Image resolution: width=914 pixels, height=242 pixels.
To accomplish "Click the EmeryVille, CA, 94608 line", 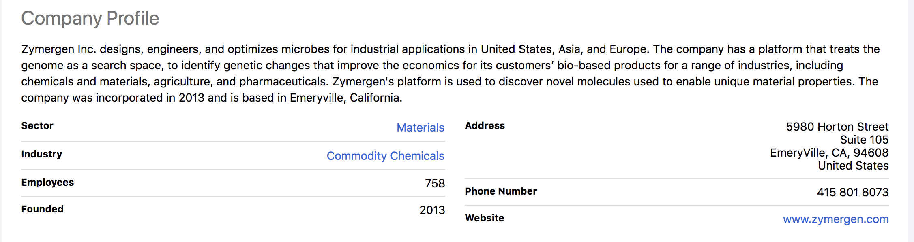I will (829, 153).
